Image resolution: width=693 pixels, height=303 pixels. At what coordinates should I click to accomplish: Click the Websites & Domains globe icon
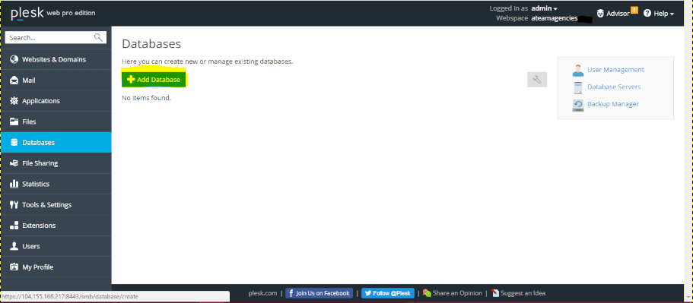click(x=14, y=59)
